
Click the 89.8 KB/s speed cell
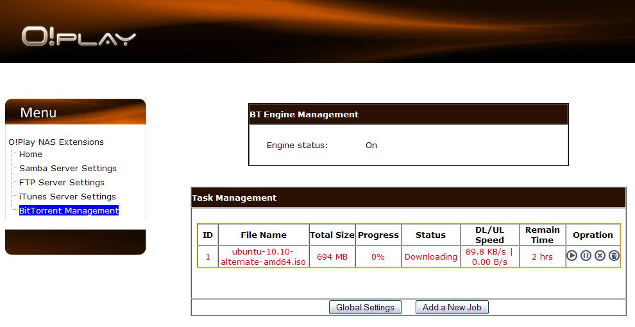(489, 256)
